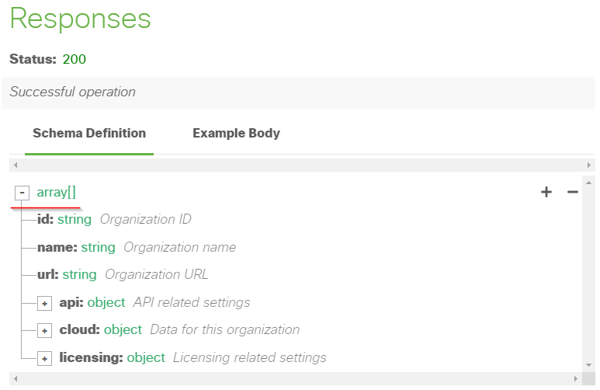The height and width of the screenshot is (390, 600).
Task: Click the top scrollbar right arrow
Action: pos(589,165)
